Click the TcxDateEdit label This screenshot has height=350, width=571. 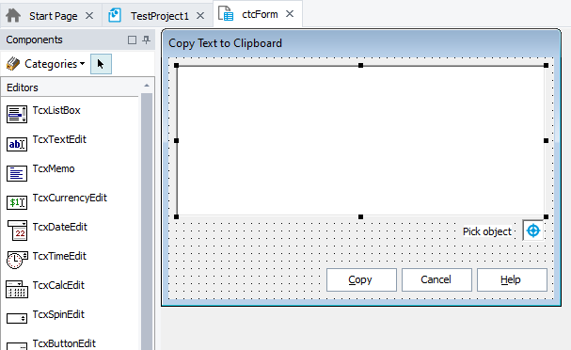pos(59,227)
